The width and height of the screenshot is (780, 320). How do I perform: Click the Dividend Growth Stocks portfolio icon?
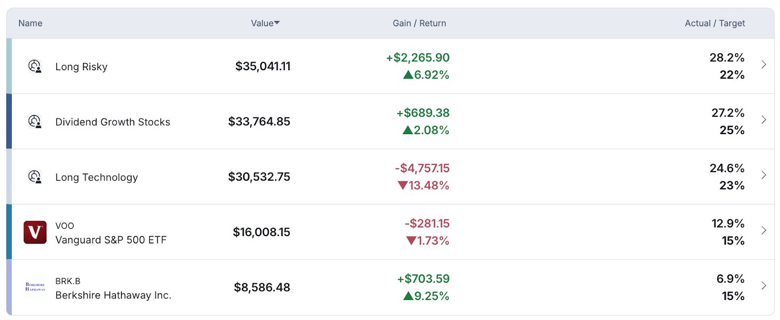click(x=35, y=121)
